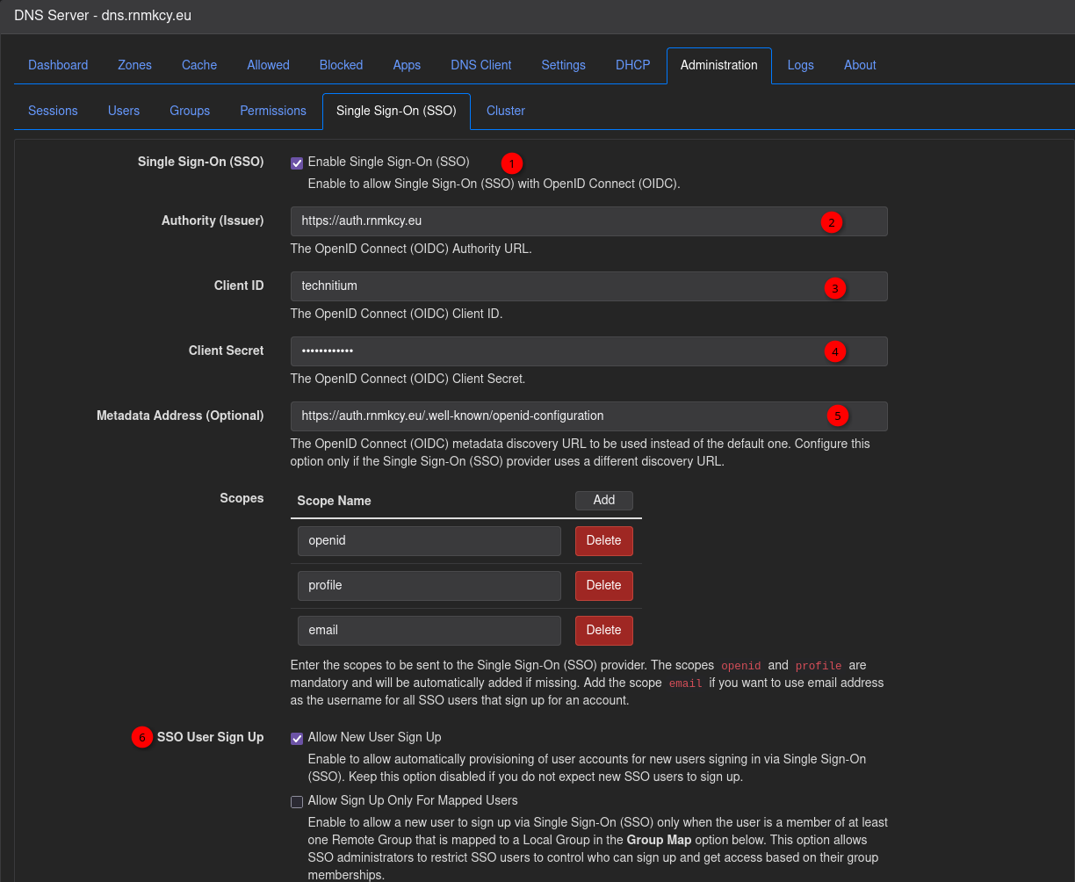
Task: Enable Allow Sign Up Only For Mapped Users
Action: (297, 801)
